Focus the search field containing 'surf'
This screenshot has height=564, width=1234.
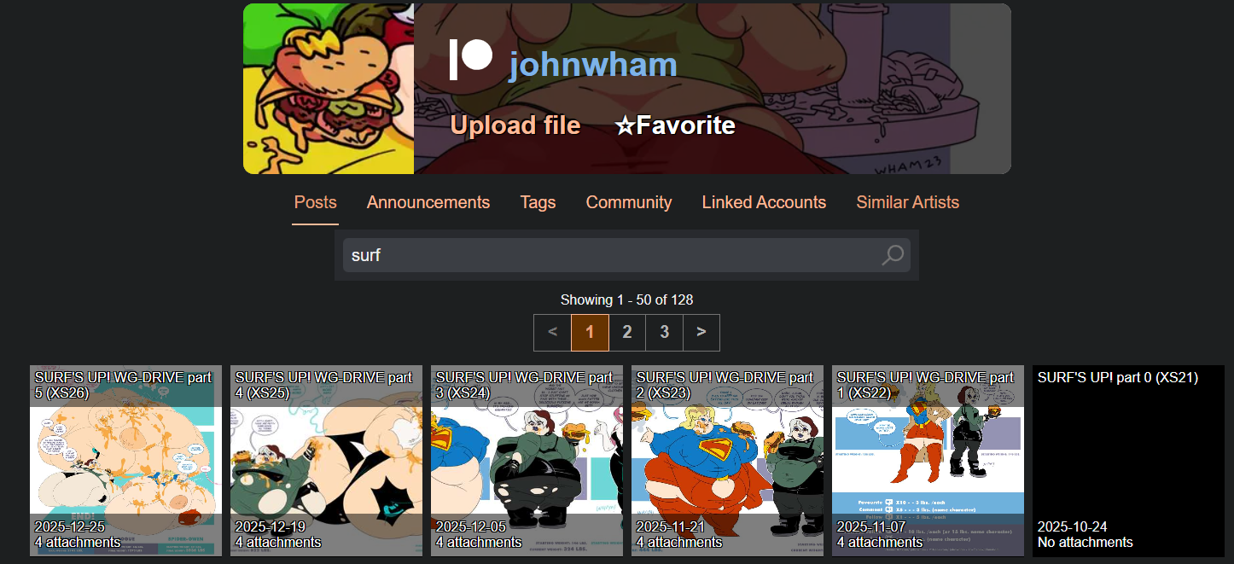[x=610, y=255]
